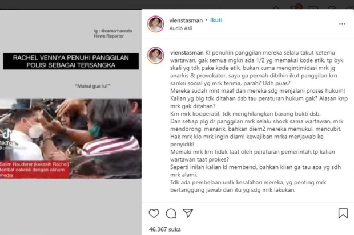Open vienstasman's profile picture in the post header
Viewport: 354px width, 235px height.
(x=155, y=24)
